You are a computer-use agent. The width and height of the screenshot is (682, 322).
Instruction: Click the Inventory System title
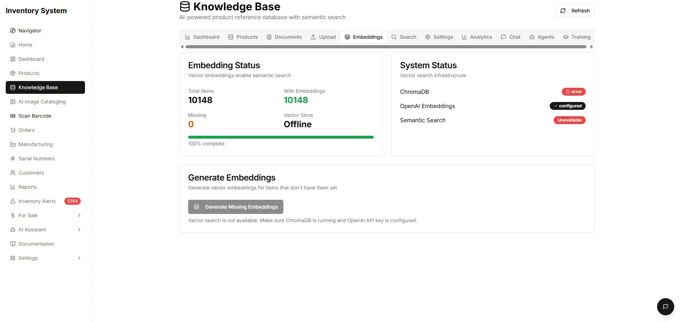[x=36, y=11]
